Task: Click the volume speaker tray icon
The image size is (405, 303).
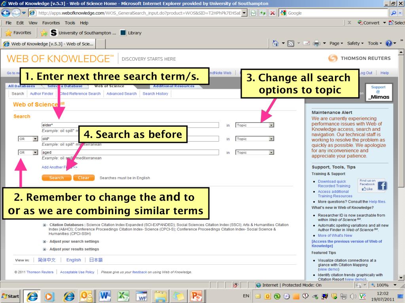Action: (352, 296)
